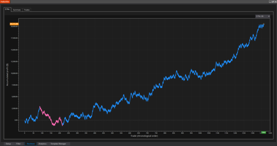The width and height of the screenshot is (277, 146).
Task: Click the orange 20,513.00 value marker
Action: 14,24
